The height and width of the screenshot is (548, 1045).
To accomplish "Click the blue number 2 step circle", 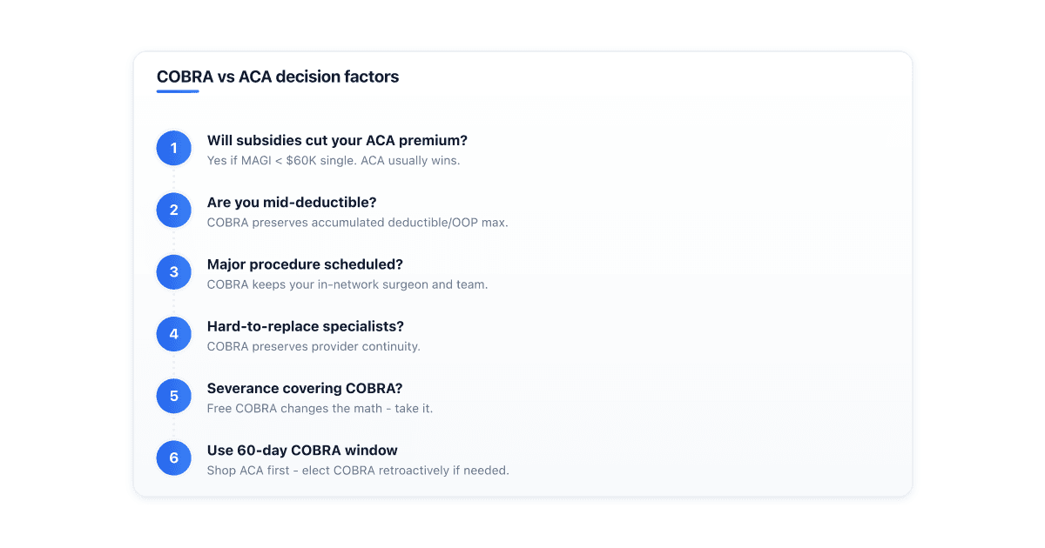I will click(x=173, y=210).
